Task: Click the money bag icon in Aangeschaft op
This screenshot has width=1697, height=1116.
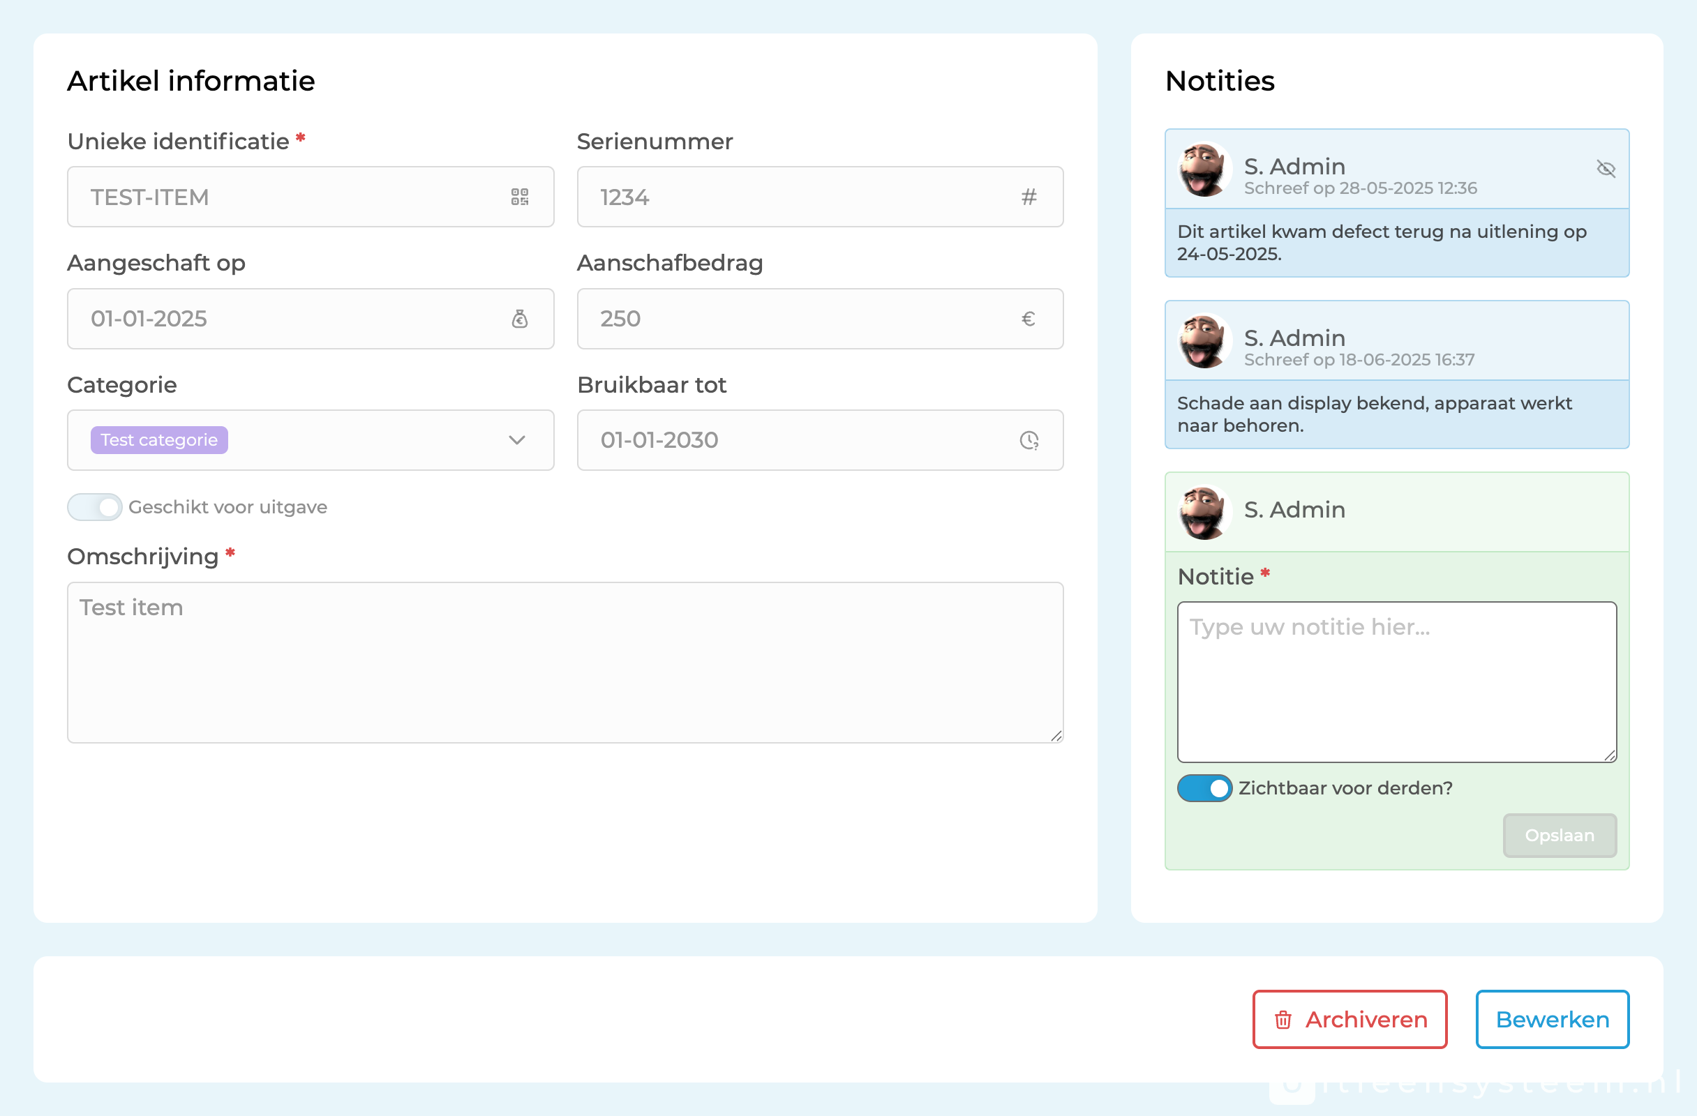Action: pyautogui.click(x=520, y=319)
